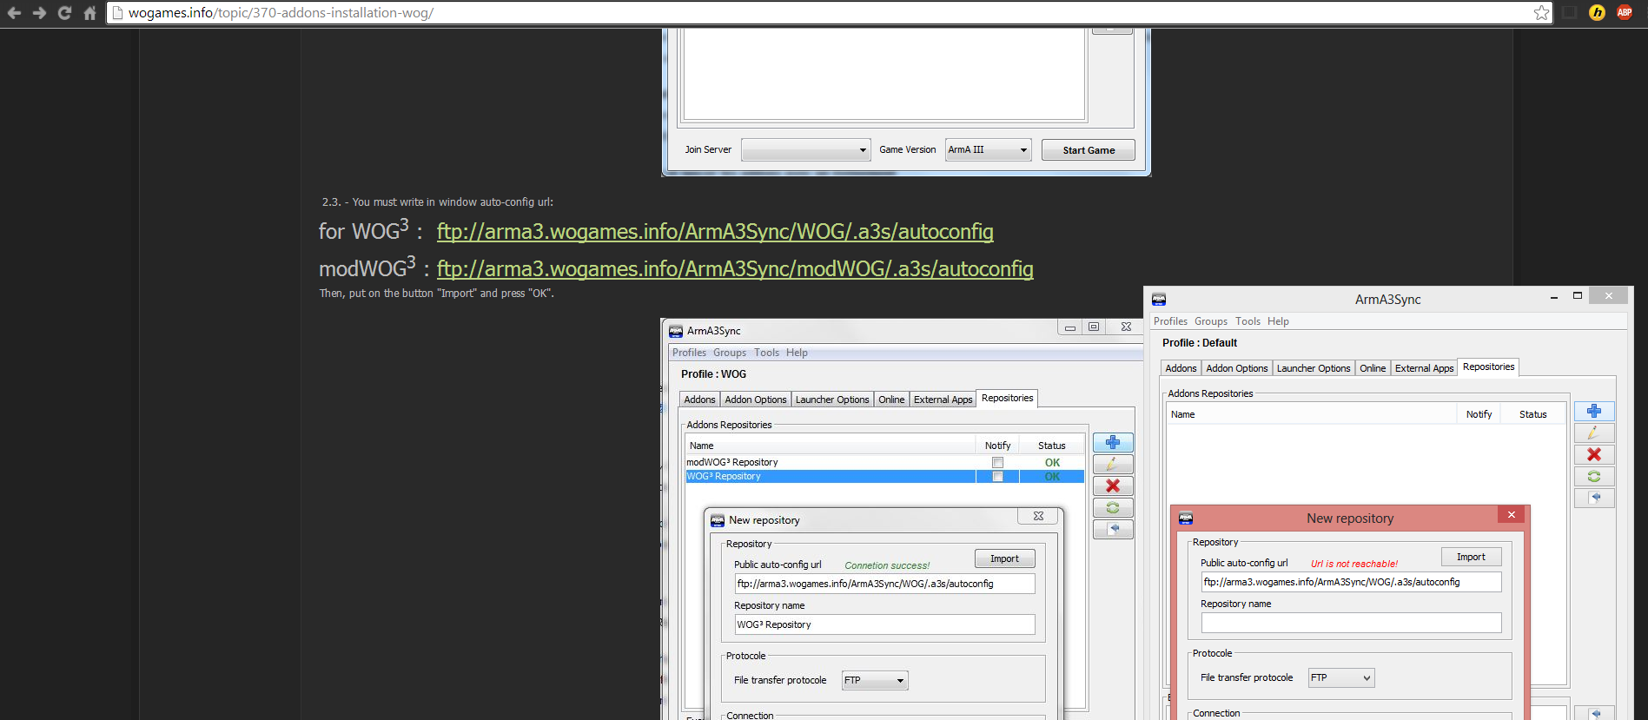Switch to Addon Options tab in Default window
1648x720 pixels.
pos(1236,368)
